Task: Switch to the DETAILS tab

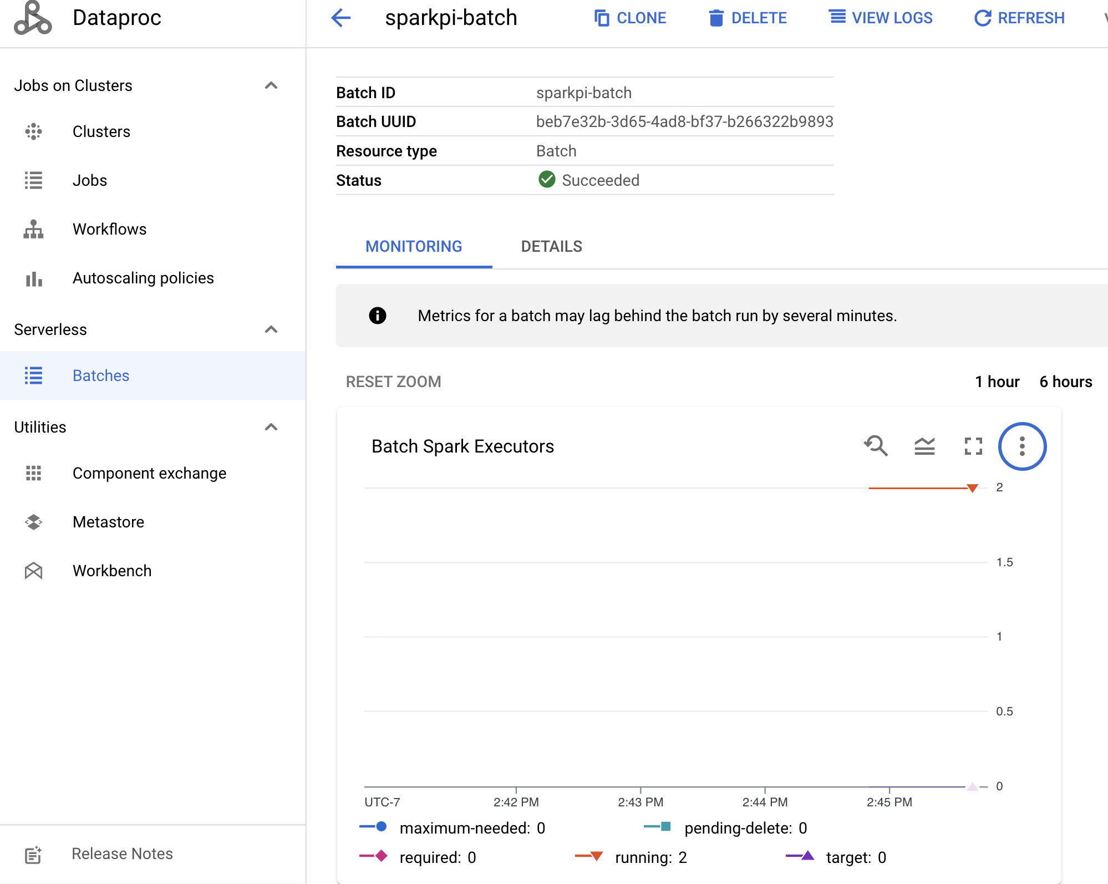Action: pyautogui.click(x=551, y=246)
